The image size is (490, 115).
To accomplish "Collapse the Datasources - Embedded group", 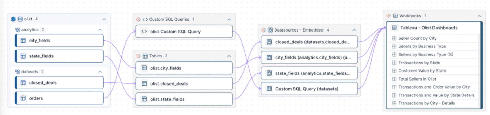I will tap(354, 30).
